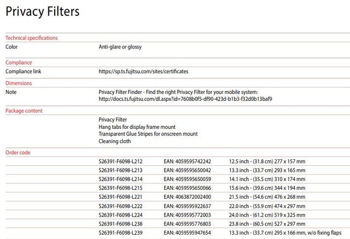Click the 24.0 inch size entry
The image size is (350, 239).
(267, 214)
